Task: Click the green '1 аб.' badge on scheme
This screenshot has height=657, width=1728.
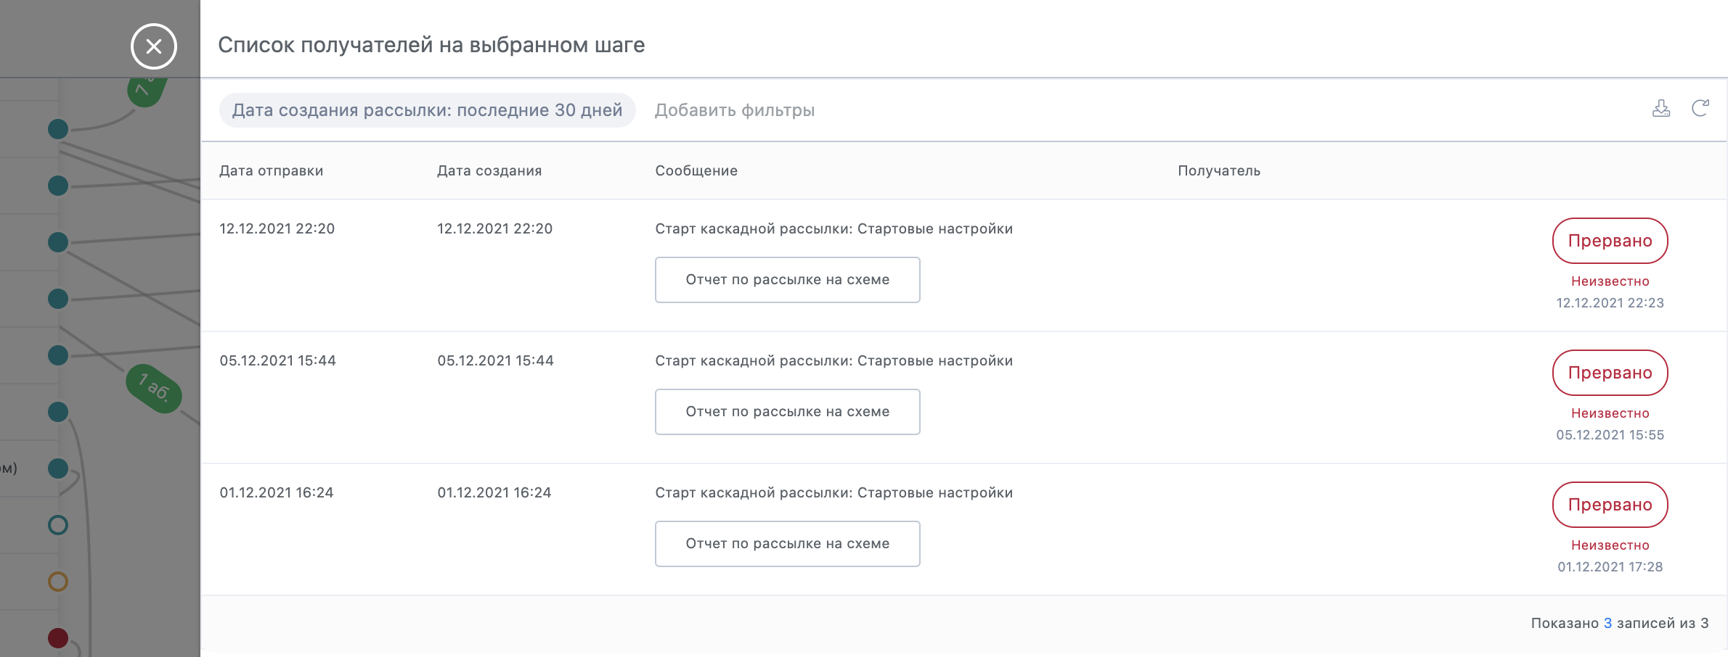Action: [x=154, y=389]
